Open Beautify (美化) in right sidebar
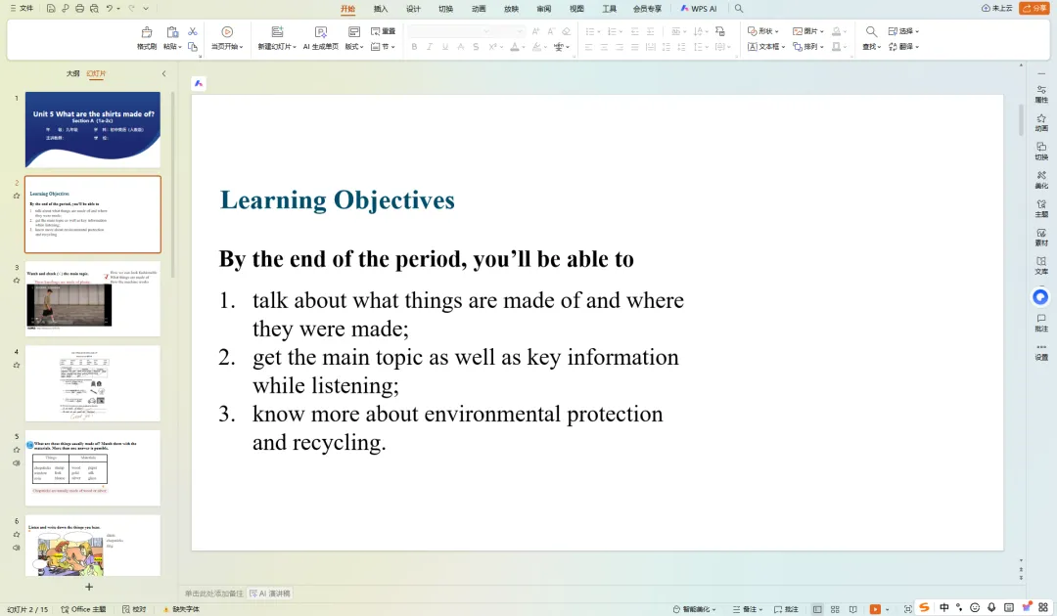Viewport: 1057px width, 616px height. coord(1041,180)
